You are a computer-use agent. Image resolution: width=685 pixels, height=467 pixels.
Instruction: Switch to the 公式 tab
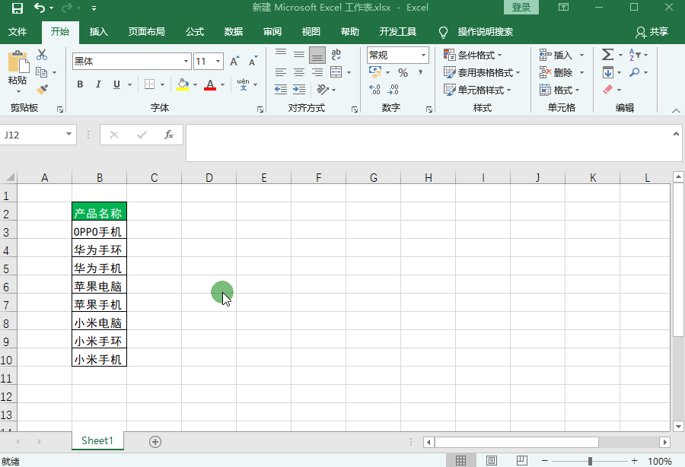(x=194, y=32)
